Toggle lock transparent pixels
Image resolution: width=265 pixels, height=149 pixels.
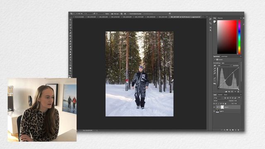pos(216,103)
